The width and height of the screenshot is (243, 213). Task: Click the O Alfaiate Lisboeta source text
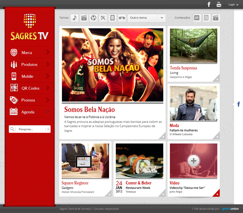[181, 134]
